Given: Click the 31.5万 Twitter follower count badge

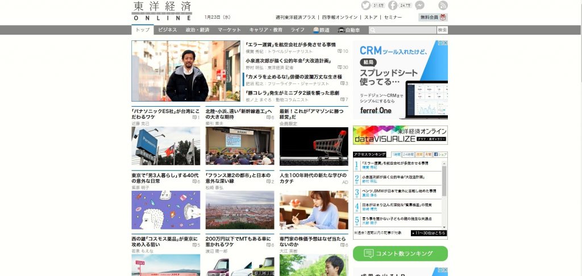Looking at the screenshot, I should point(379,5).
